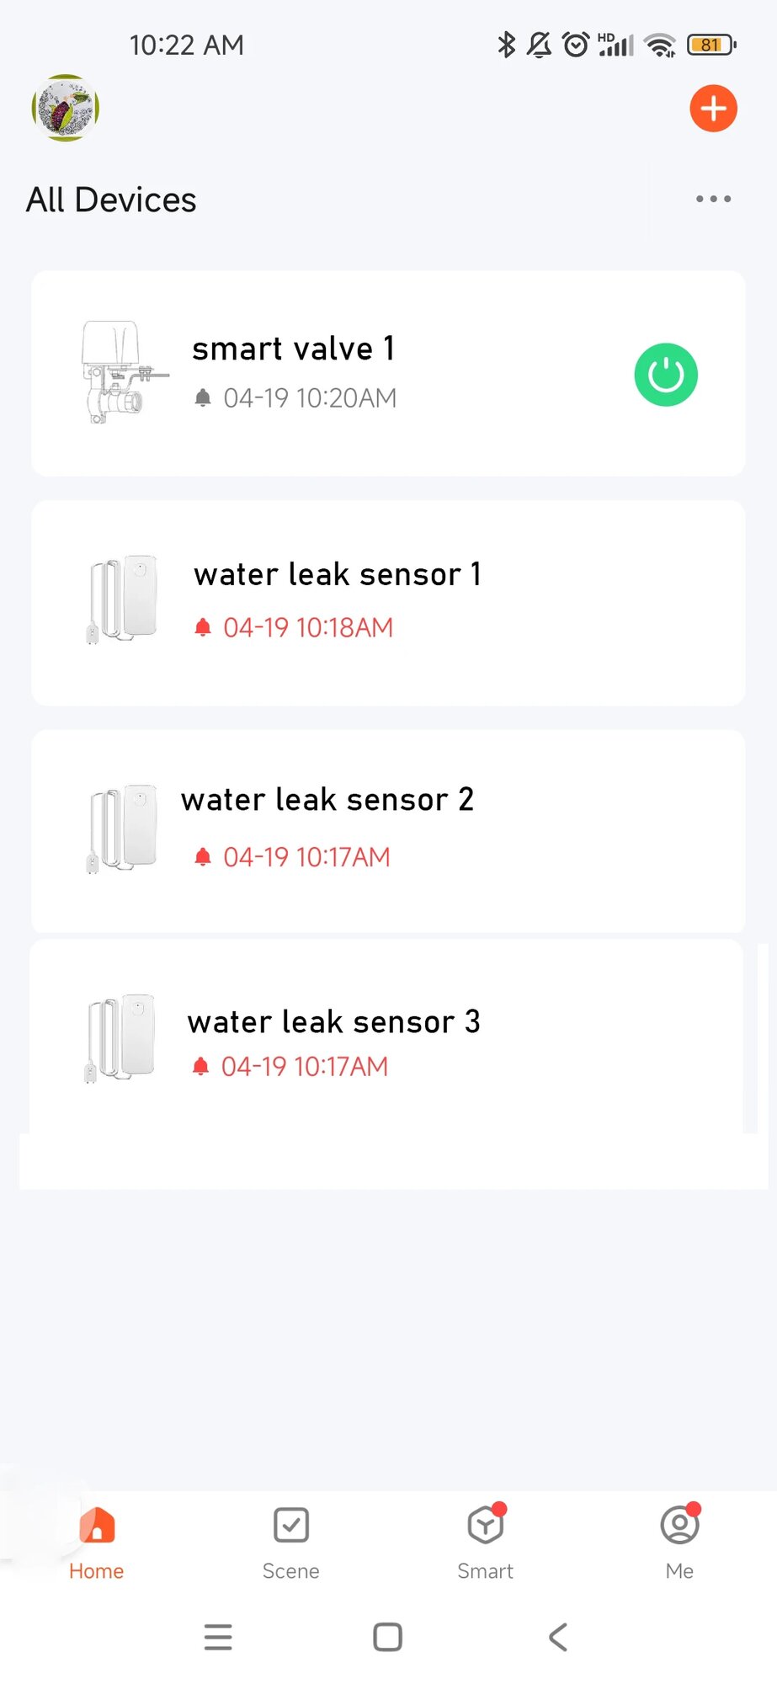Viewport: 777px width, 1684px height.
Task: Go to the Me tab
Action: [x=680, y=1544]
